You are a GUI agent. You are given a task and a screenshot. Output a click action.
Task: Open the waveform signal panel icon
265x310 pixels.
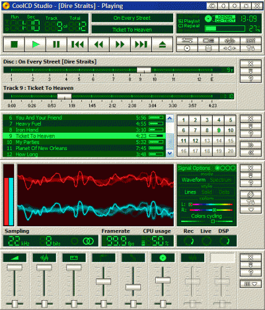pos(230,41)
